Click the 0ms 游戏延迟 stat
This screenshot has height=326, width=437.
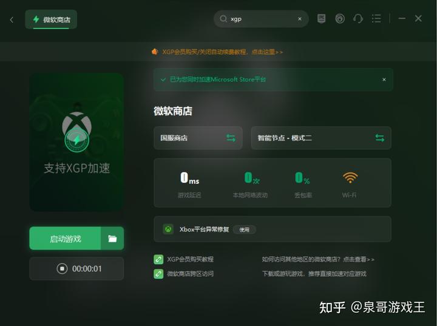pos(189,185)
